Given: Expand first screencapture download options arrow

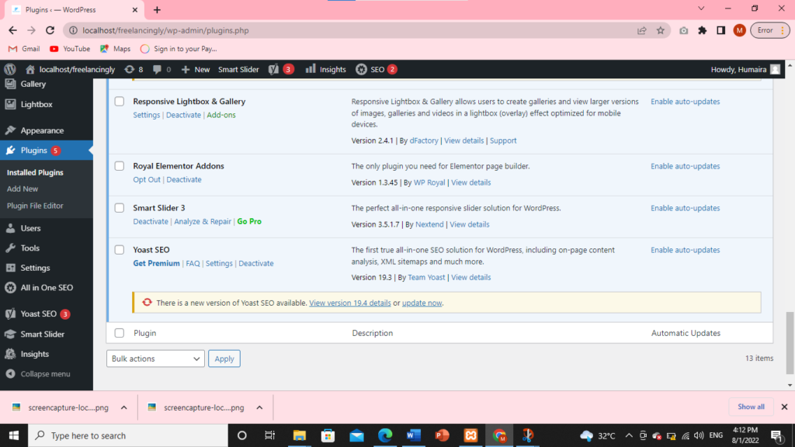Looking at the screenshot, I should (123, 407).
